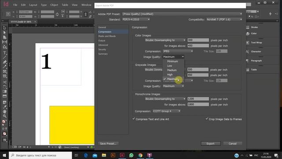This screenshot has height=159, width=282.
Task: Click the Windows taskbar search box
Action: point(40,155)
